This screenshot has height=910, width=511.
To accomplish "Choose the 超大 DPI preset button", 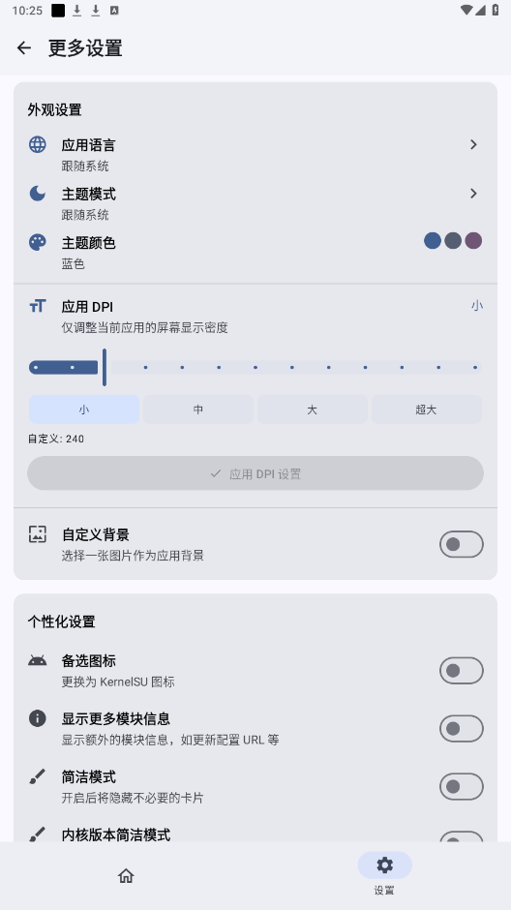I will click(426, 409).
